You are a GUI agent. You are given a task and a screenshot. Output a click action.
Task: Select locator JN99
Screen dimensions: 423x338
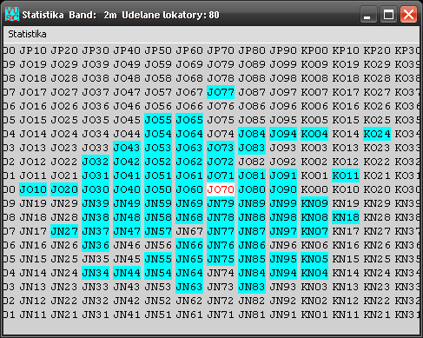pyautogui.click(x=283, y=203)
